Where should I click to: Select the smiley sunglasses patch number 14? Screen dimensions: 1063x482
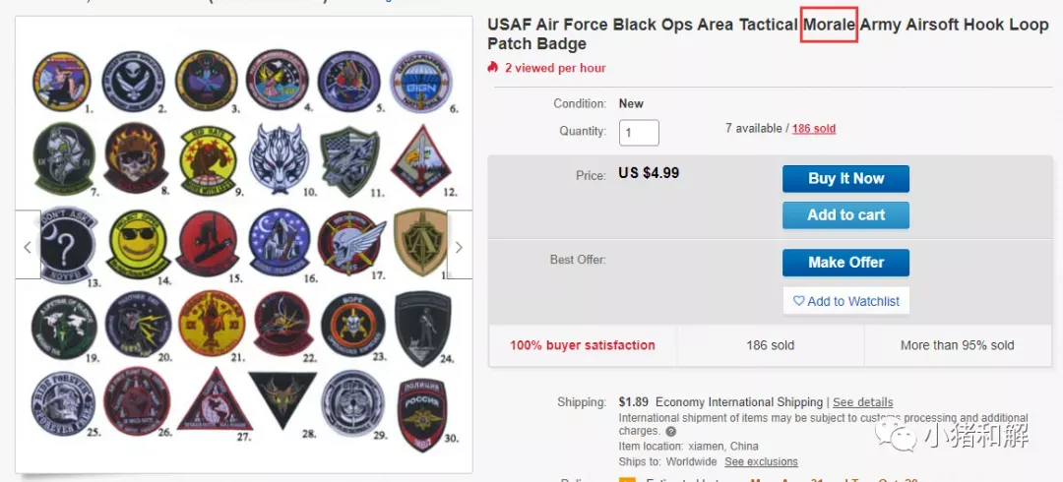click(139, 244)
